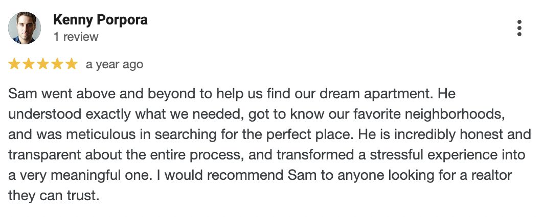Image resolution: width=544 pixels, height=217 pixels.
Task: Click the second gold rating star
Action: tap(28, 64)
